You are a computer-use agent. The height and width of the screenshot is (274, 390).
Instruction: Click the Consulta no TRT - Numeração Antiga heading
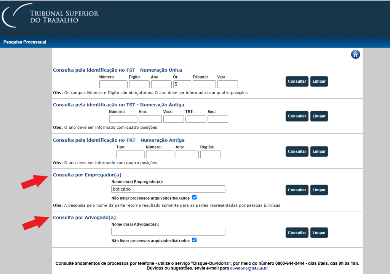[x=119, y=140]
